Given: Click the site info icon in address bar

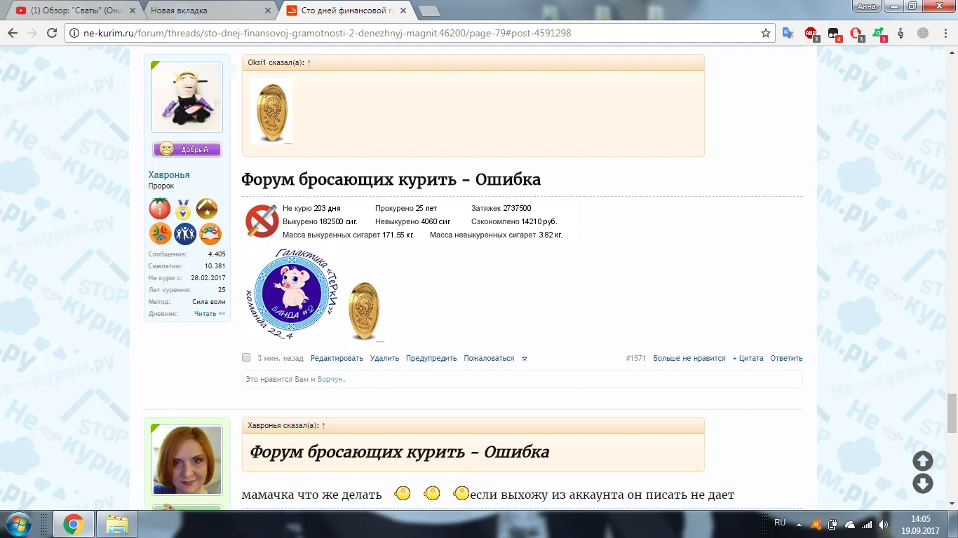Looking at the screenshot, I should pyautogui.click(x=74, y=33).
